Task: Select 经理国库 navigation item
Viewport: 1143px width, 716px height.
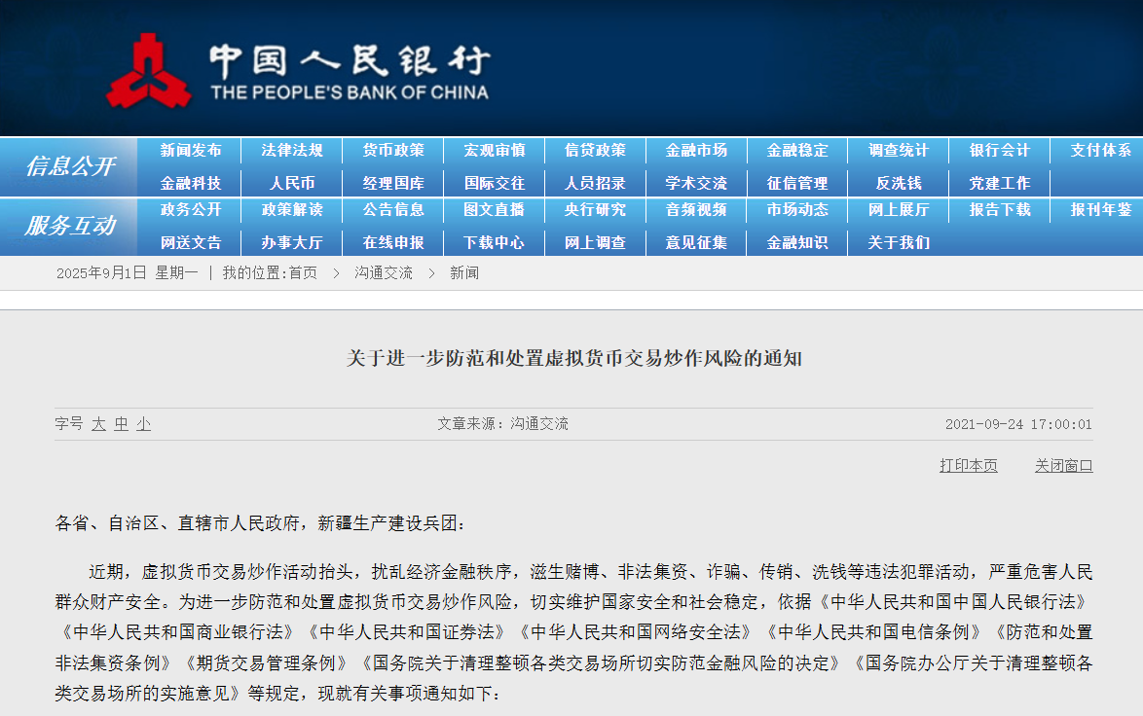Action: 393,183
